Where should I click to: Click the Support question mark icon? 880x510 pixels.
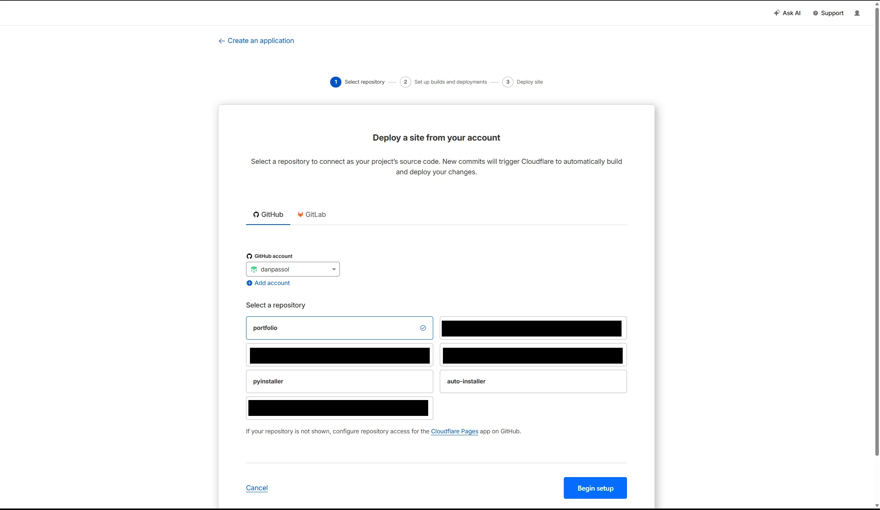(x=815, y=13)
